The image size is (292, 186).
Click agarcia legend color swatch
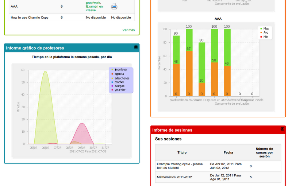112,74
